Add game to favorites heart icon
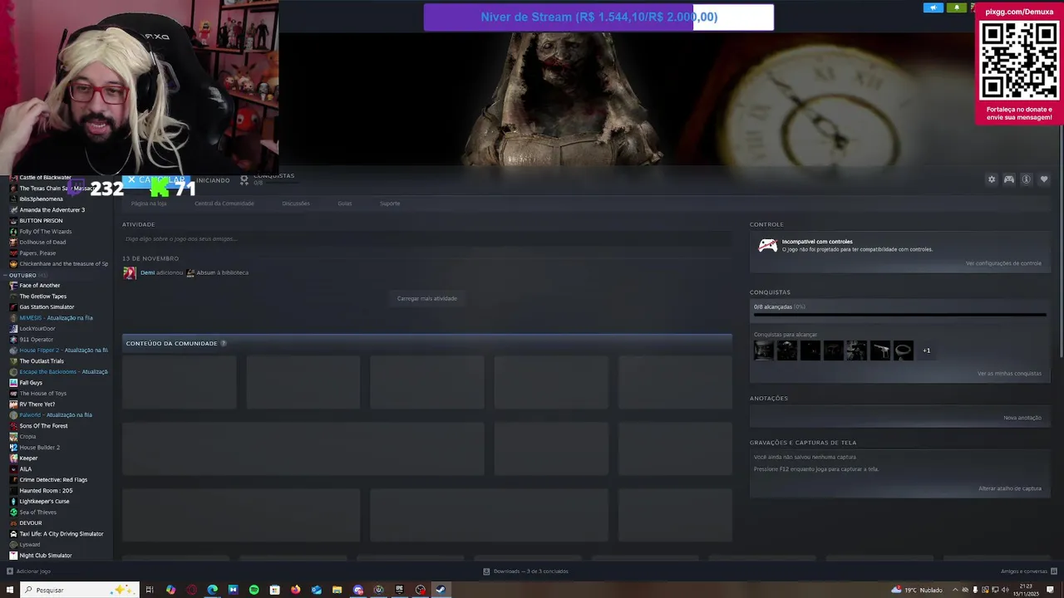 [1044, 179]
